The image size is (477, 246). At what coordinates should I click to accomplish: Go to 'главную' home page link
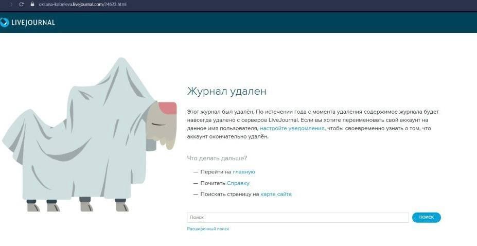[x=244, y=172]
